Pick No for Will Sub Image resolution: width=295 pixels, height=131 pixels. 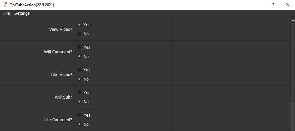[x=79, y=102]
